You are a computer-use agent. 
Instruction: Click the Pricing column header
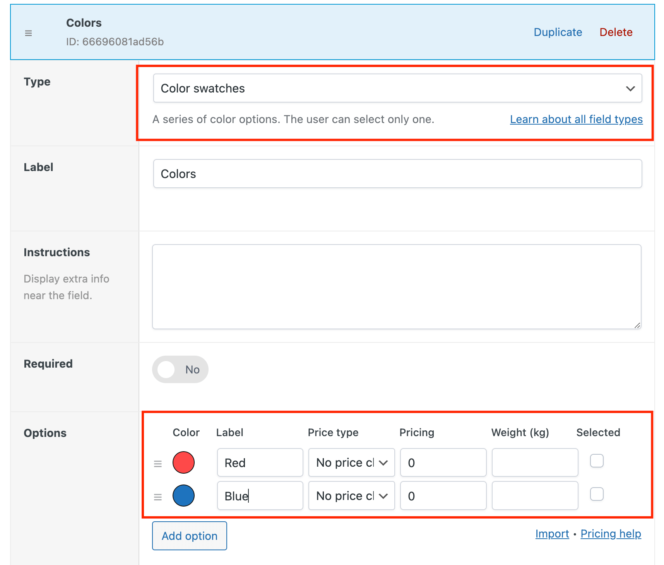(417, 432)
